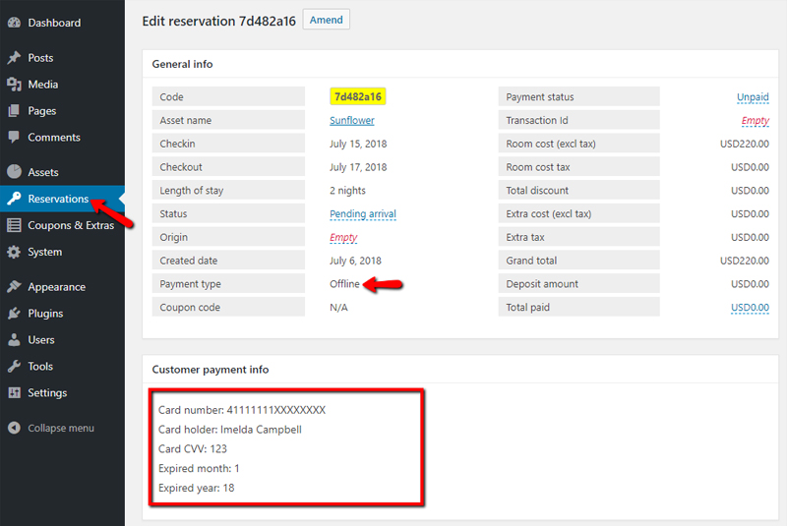The width and height of the screenshot is (787, 526).
Task: Click the Card holder Imelda Campbell line
Action: click(230, 430)
